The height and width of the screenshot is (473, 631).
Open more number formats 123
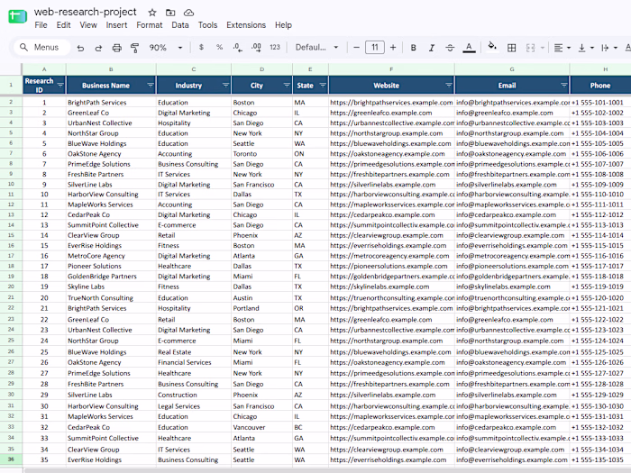point(275,48)
